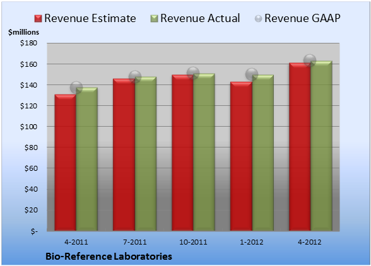Click the '$180' y-axis label

tap(28, 43)
